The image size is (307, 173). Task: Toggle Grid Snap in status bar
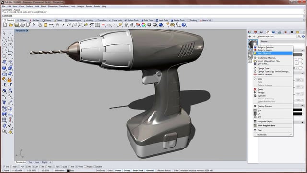tap(100, 171)
